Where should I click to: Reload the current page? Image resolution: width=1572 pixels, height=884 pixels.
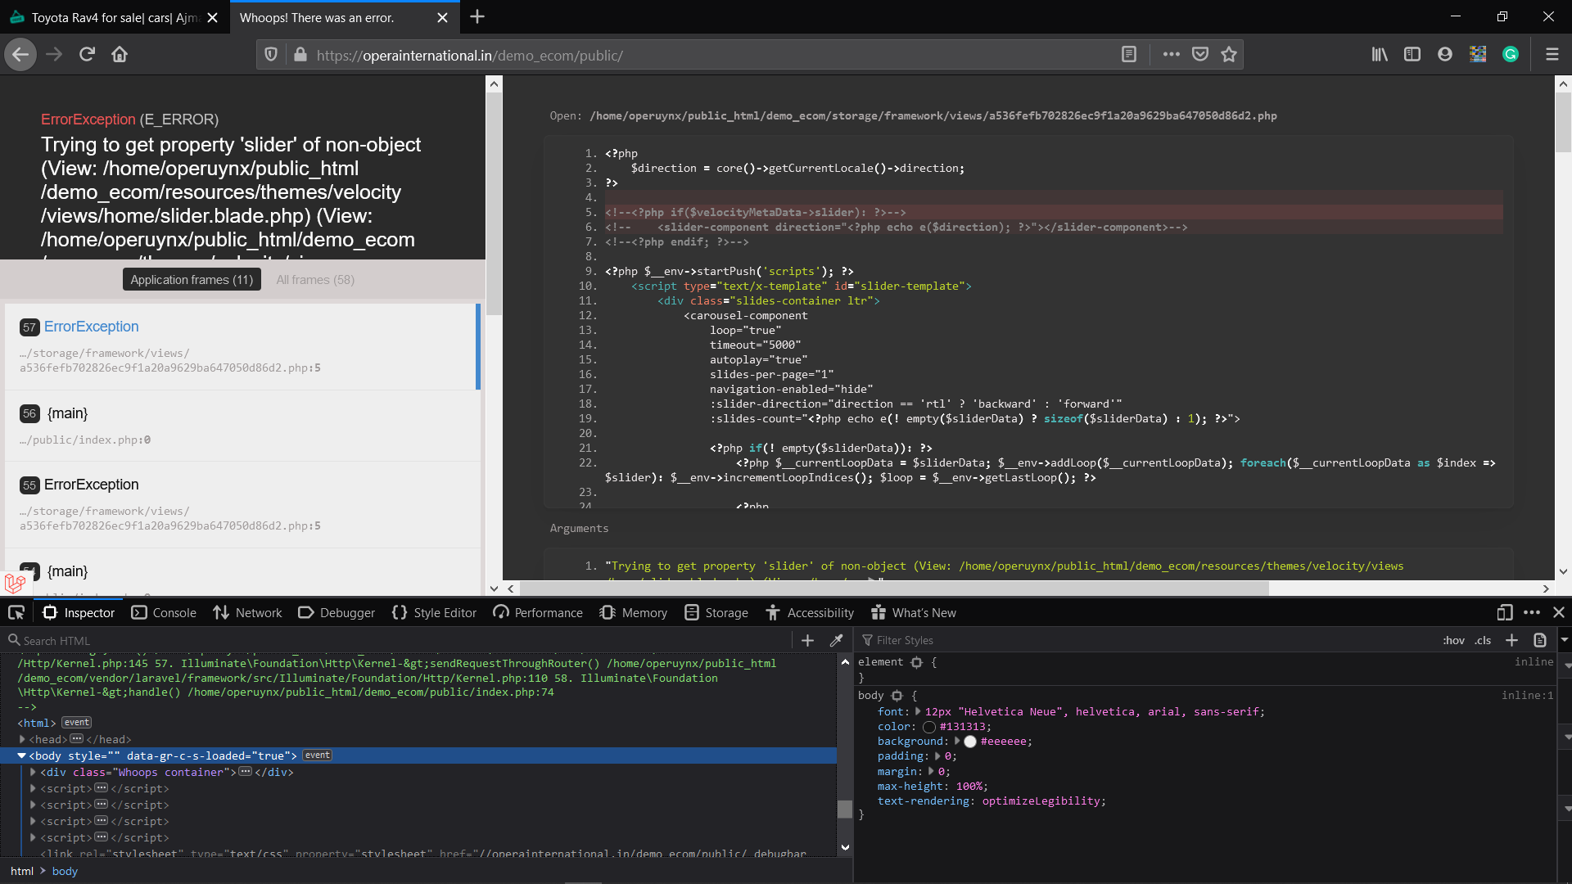point(87,55)
